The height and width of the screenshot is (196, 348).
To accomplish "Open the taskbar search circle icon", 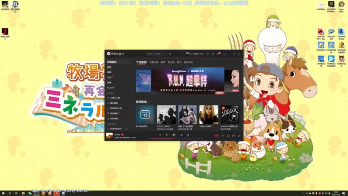I will click(x=10, y=193).
